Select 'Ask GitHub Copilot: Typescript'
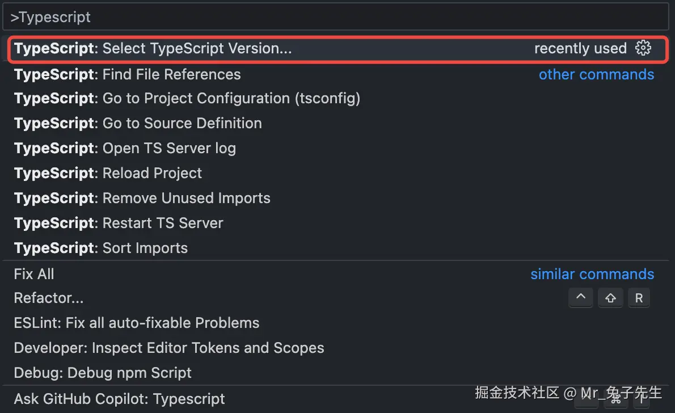 coord(119,399)
